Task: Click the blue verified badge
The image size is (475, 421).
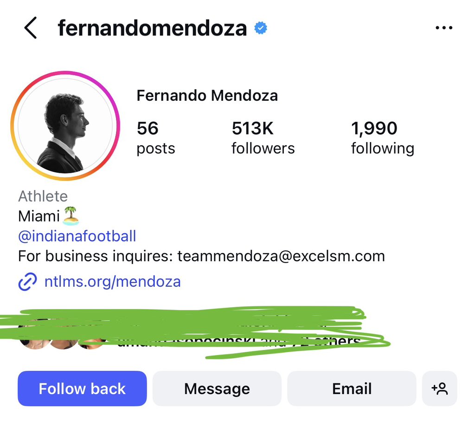Action: 261,29
